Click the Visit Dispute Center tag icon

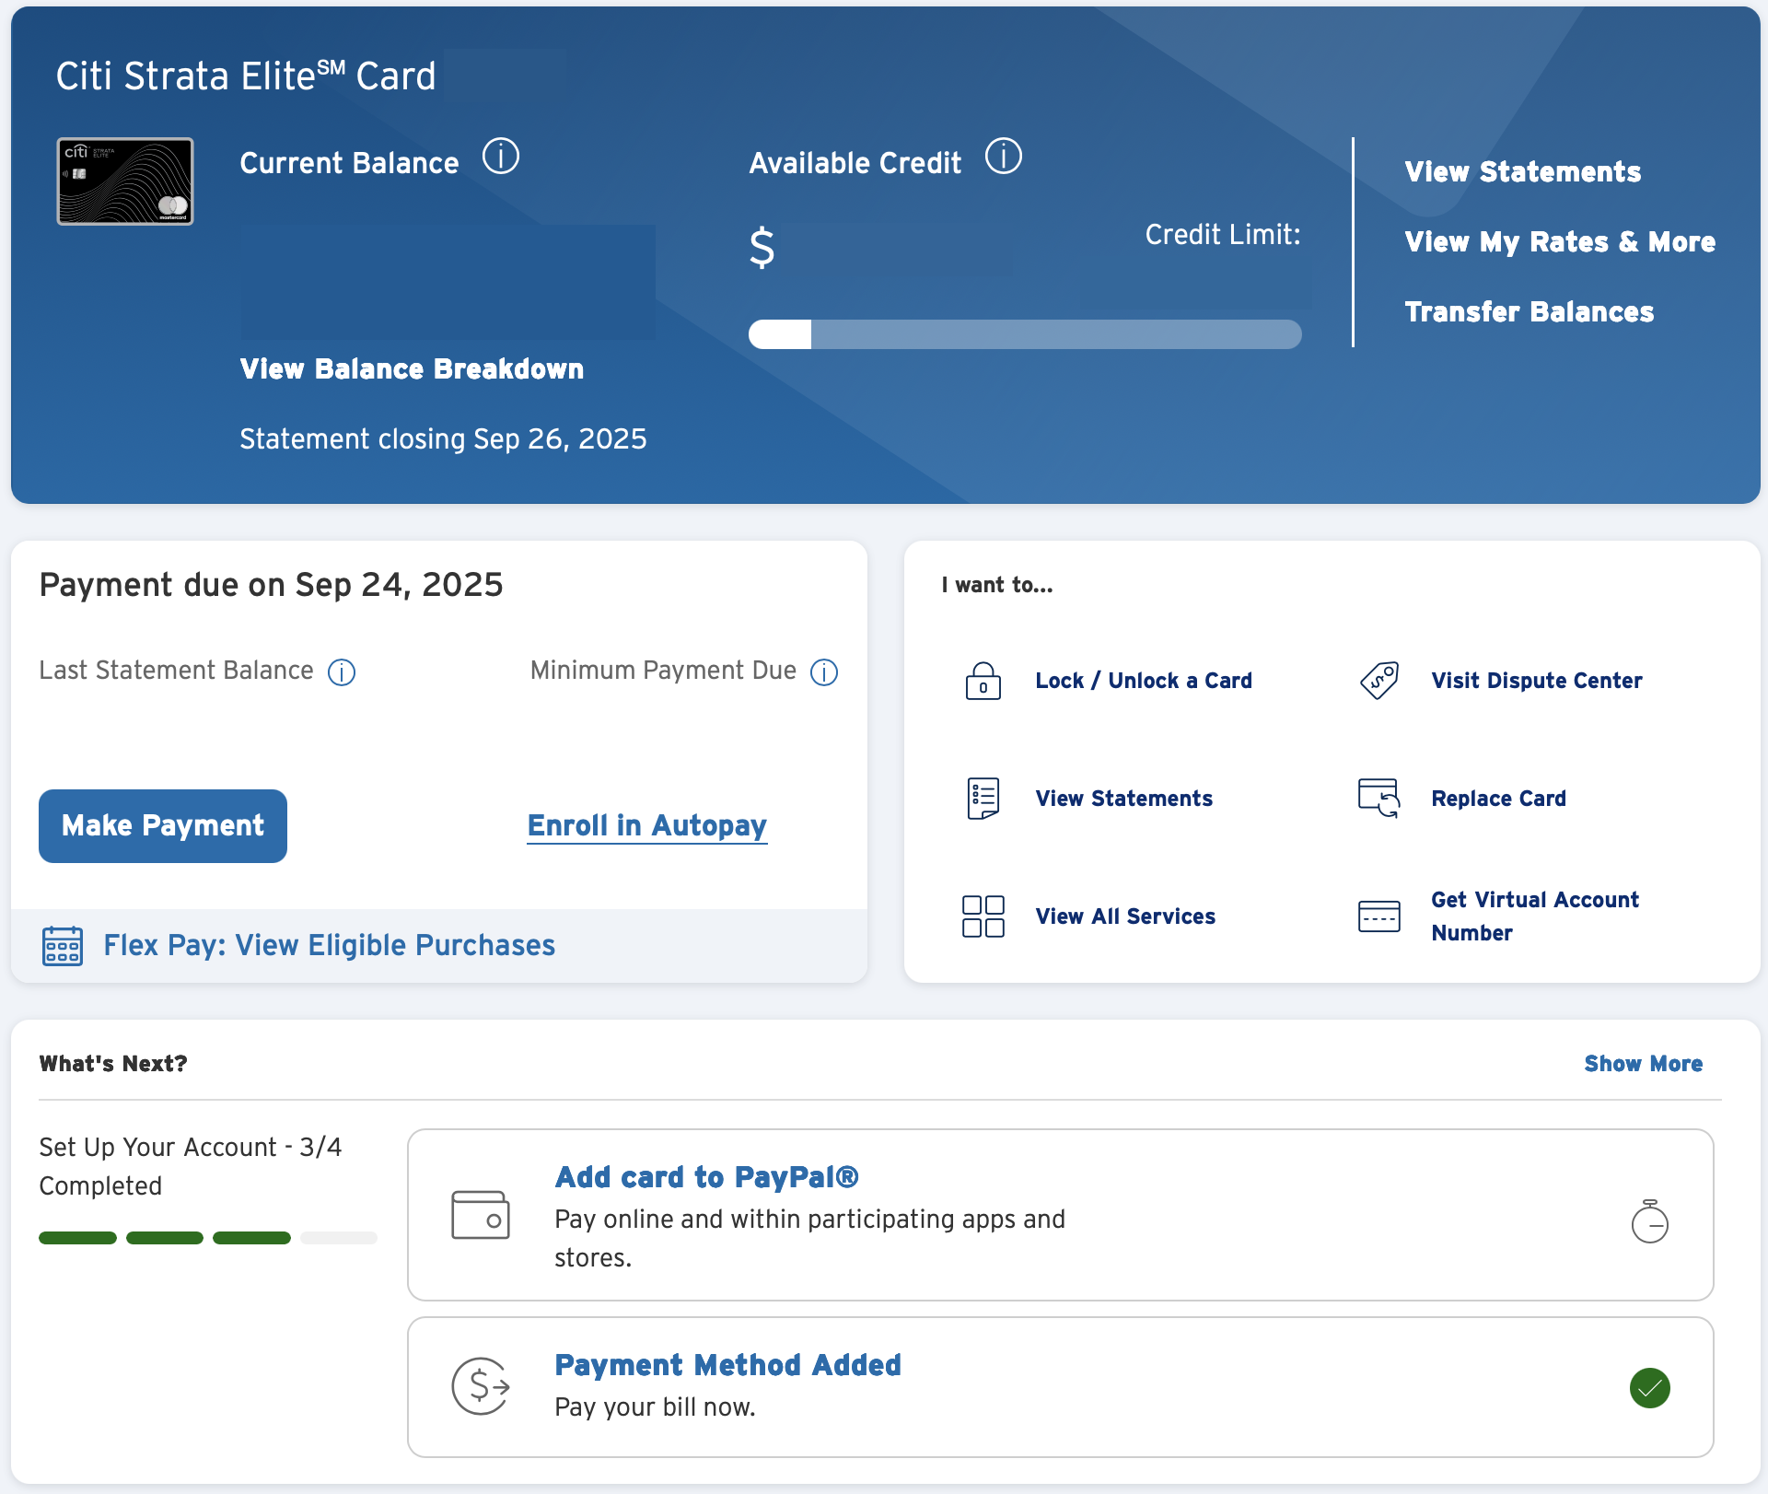(x=1378, y=682)
